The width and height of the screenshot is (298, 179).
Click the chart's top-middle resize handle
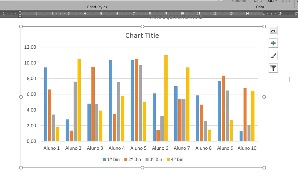click(143, 26)
